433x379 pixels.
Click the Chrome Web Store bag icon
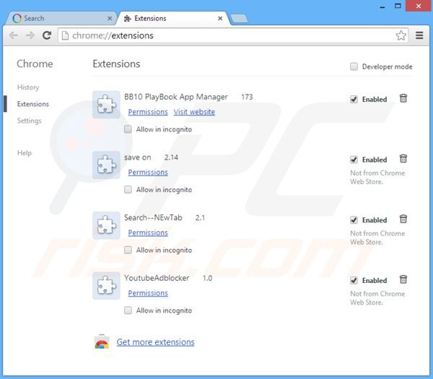click(x=102, y=341)
